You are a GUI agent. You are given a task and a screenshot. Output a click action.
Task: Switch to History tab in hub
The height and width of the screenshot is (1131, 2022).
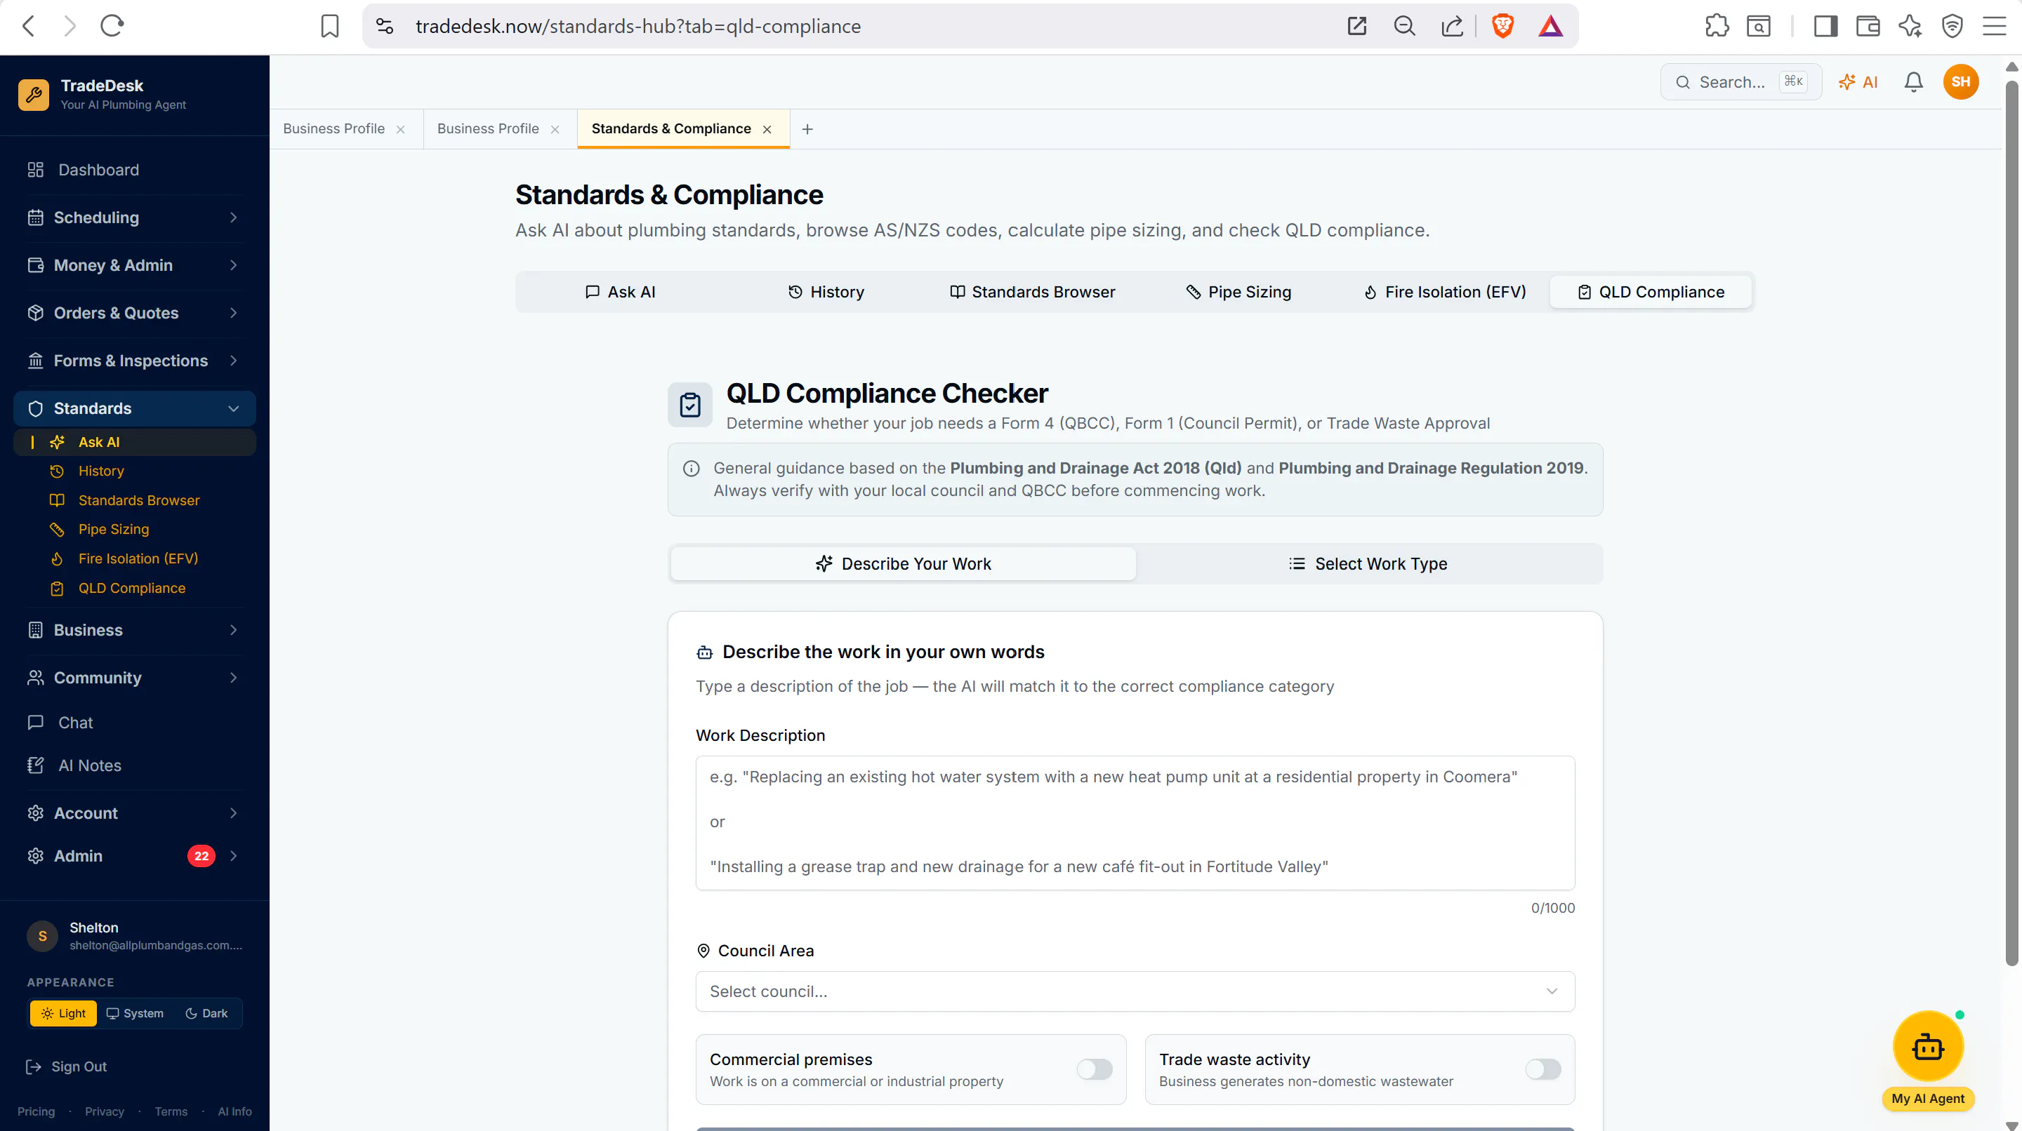coord(826,292)
